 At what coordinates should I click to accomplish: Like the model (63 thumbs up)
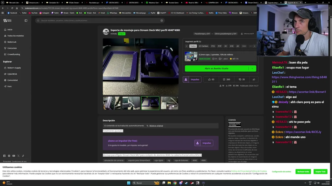coord(211,79)
